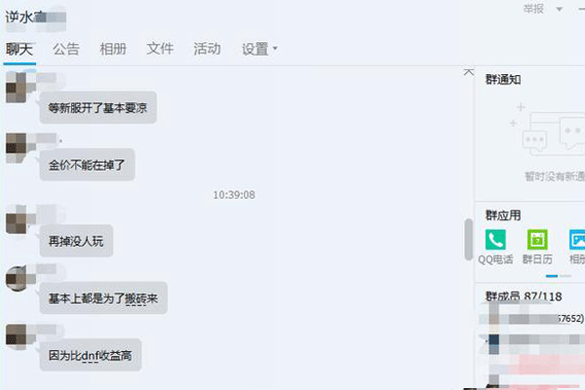585x390 pixels.
Task: Collapse the side panel using top arrow
Action: [x=469, y=72]
